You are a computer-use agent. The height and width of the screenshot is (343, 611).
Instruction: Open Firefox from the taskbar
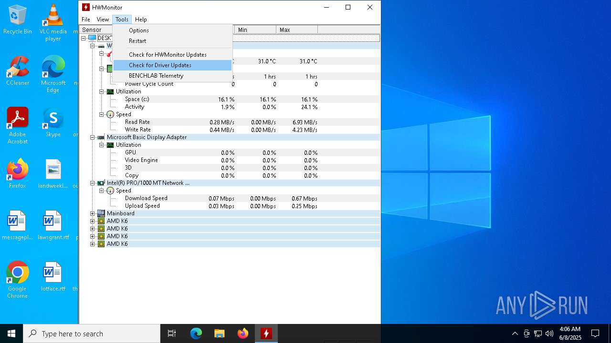(x=243, y=333)
